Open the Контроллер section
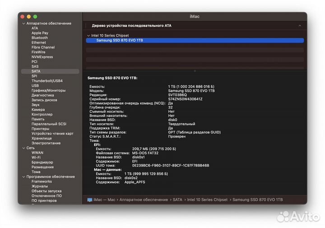The image size is (325, 228). tap(42, 114)
